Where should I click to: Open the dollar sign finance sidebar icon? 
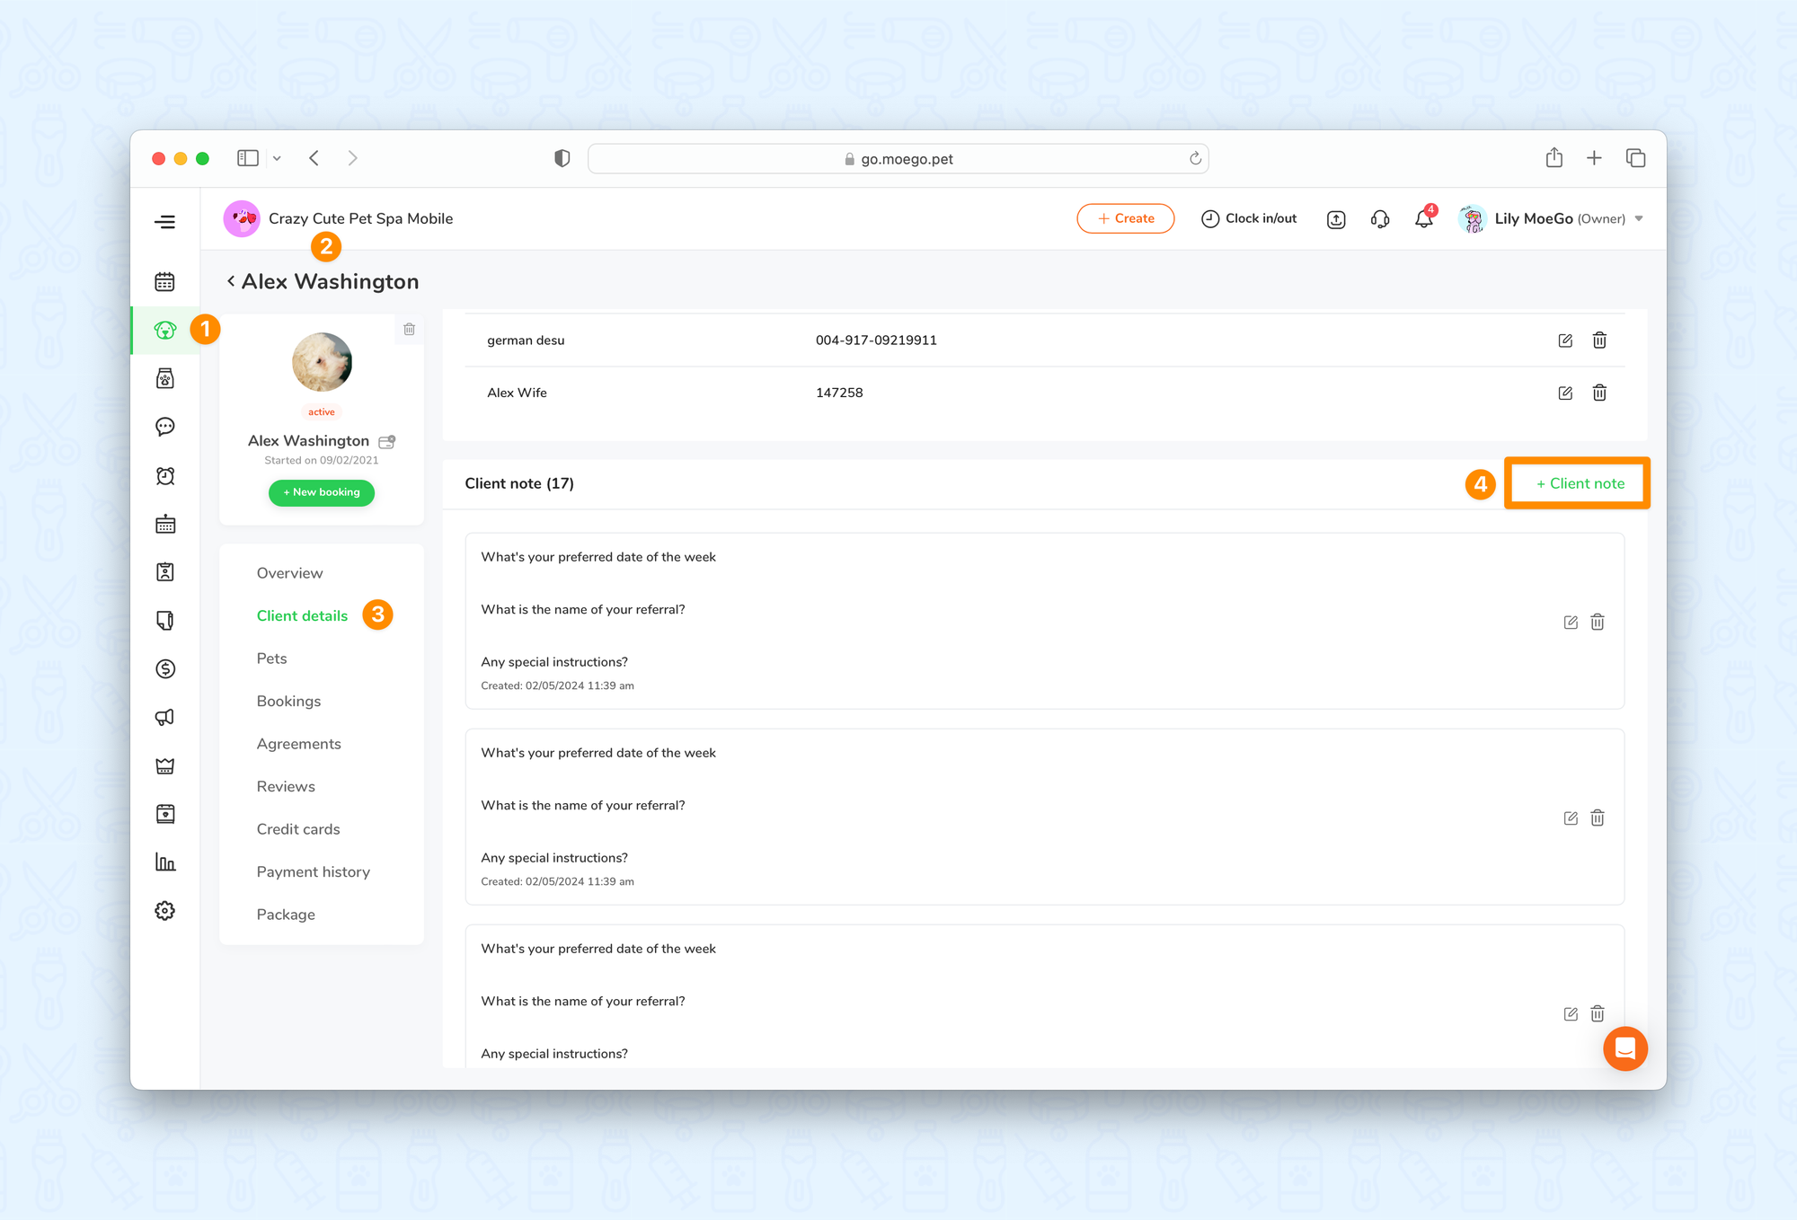[164, 669]
